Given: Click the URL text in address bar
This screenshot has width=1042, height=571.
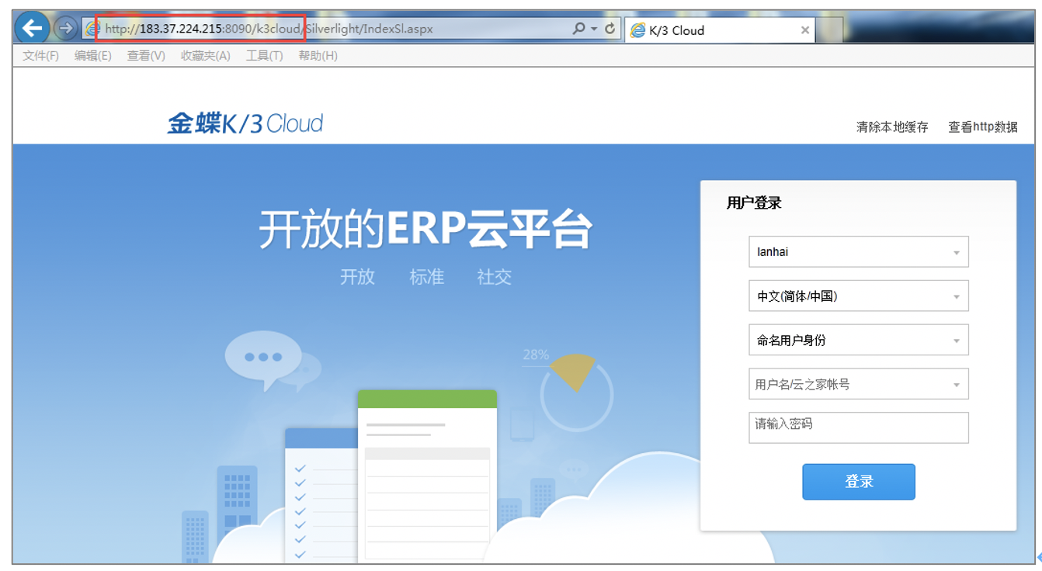Looking at the screenshot, I should [269, 29].
